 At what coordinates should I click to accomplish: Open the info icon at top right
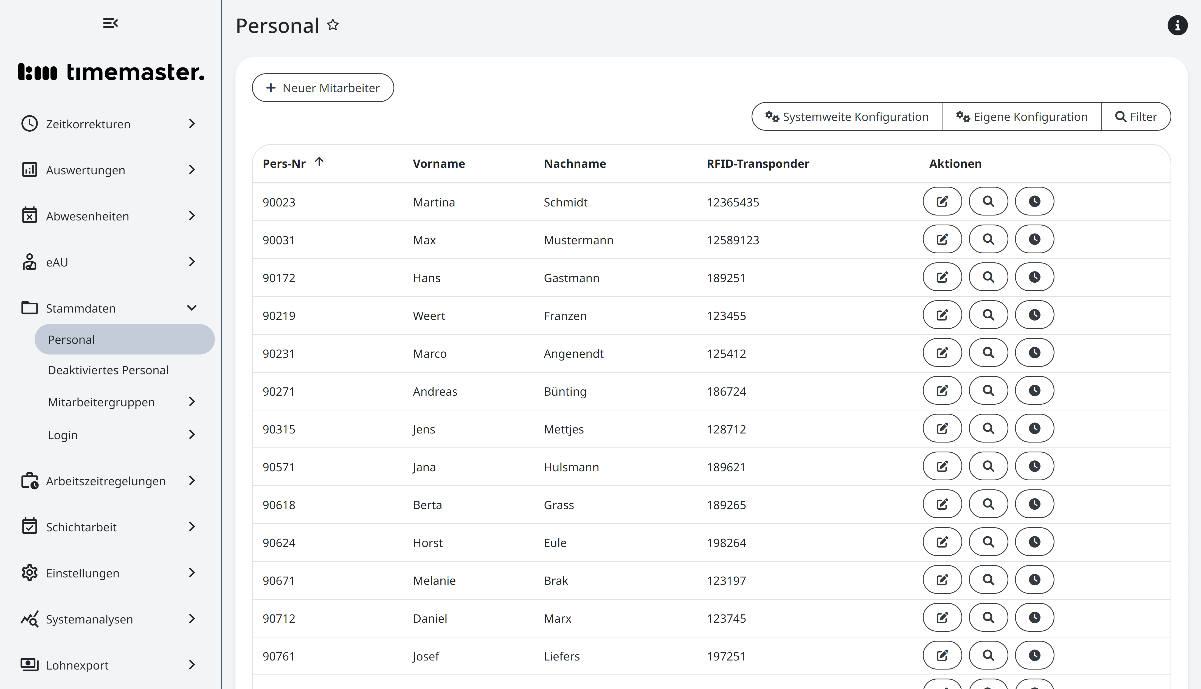click(x=1177, y=25)
